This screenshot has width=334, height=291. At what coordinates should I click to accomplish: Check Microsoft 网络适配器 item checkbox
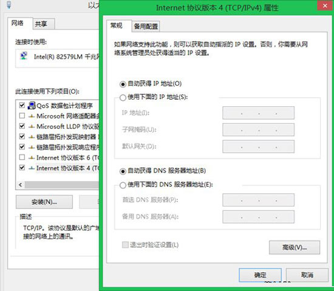point(22,115)
